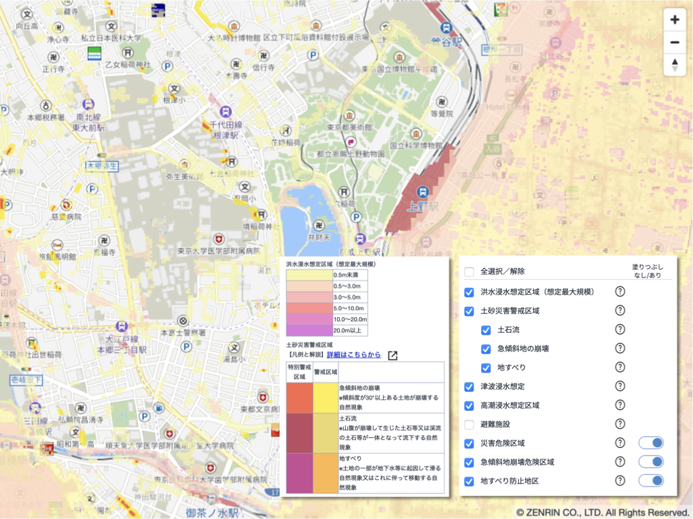Click external link icon beside 詳細はこちらから
The image size is (693, 519).
pyautogui.click(x=393, y=355)
